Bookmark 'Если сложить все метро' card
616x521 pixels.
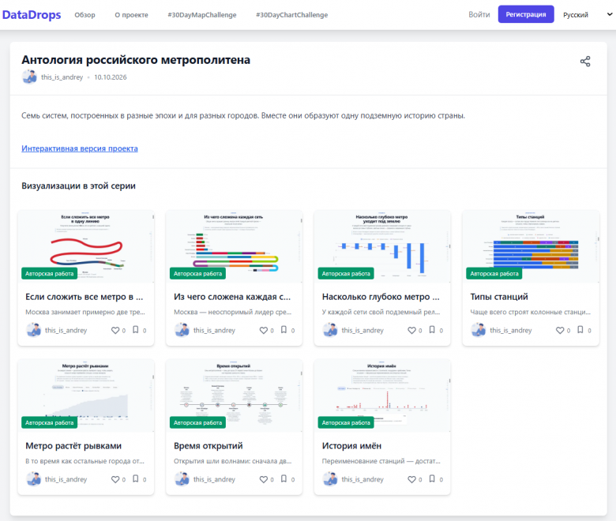tap(136, 330)
